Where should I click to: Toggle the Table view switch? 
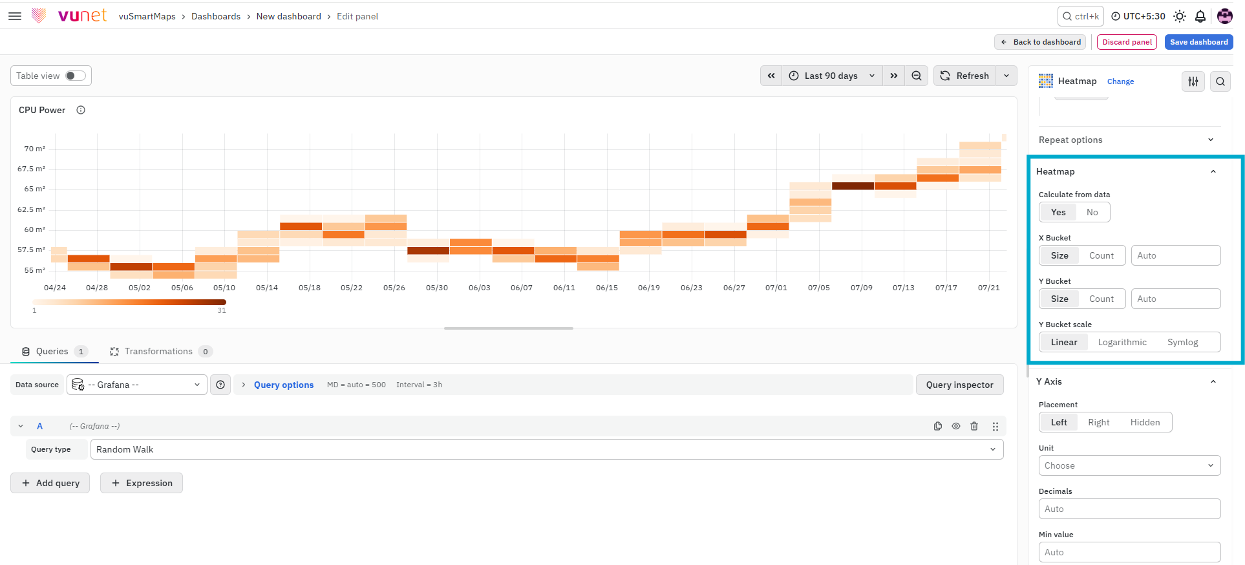tap(76, 76)
